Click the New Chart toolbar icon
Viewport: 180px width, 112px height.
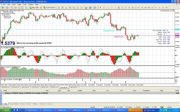click(x=3, y=8)
